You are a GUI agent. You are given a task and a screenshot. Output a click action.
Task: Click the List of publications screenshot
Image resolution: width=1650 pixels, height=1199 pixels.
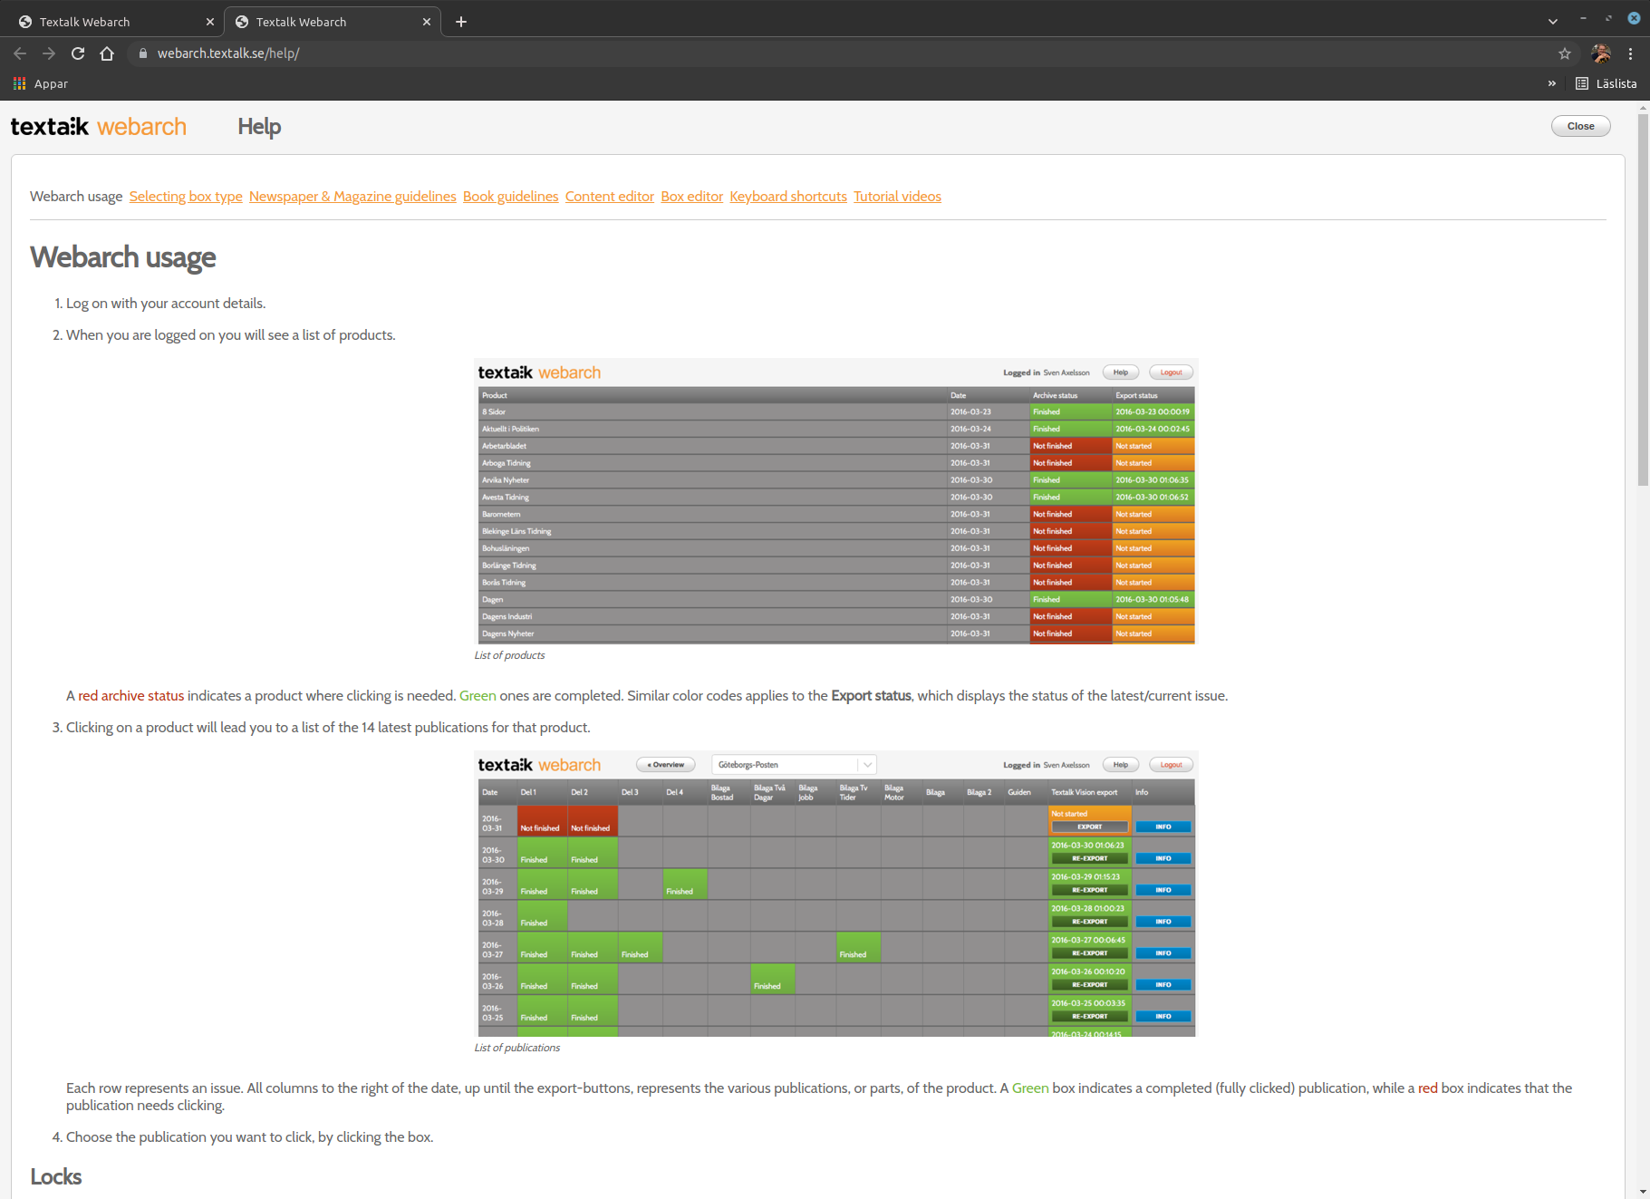click(x=835, y=894)
